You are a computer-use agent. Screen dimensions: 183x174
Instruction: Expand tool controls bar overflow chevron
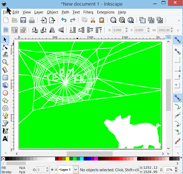(178, 31)
